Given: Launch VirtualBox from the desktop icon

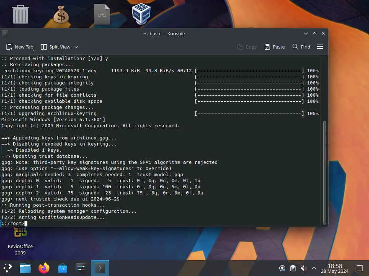Looking at the screenshot, I should [x=141, y=14].
